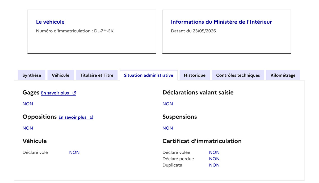Click the Déclaré perdue label
Viewport: 319px width, 183px height.
[178, 159]
